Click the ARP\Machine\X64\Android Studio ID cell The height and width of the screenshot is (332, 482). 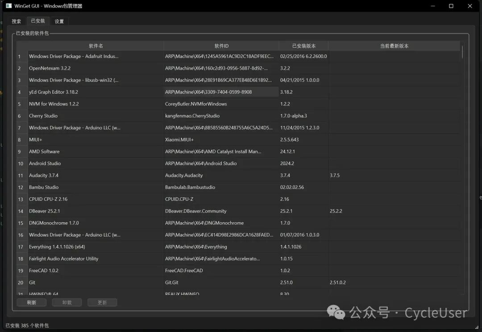coord(221,163)
